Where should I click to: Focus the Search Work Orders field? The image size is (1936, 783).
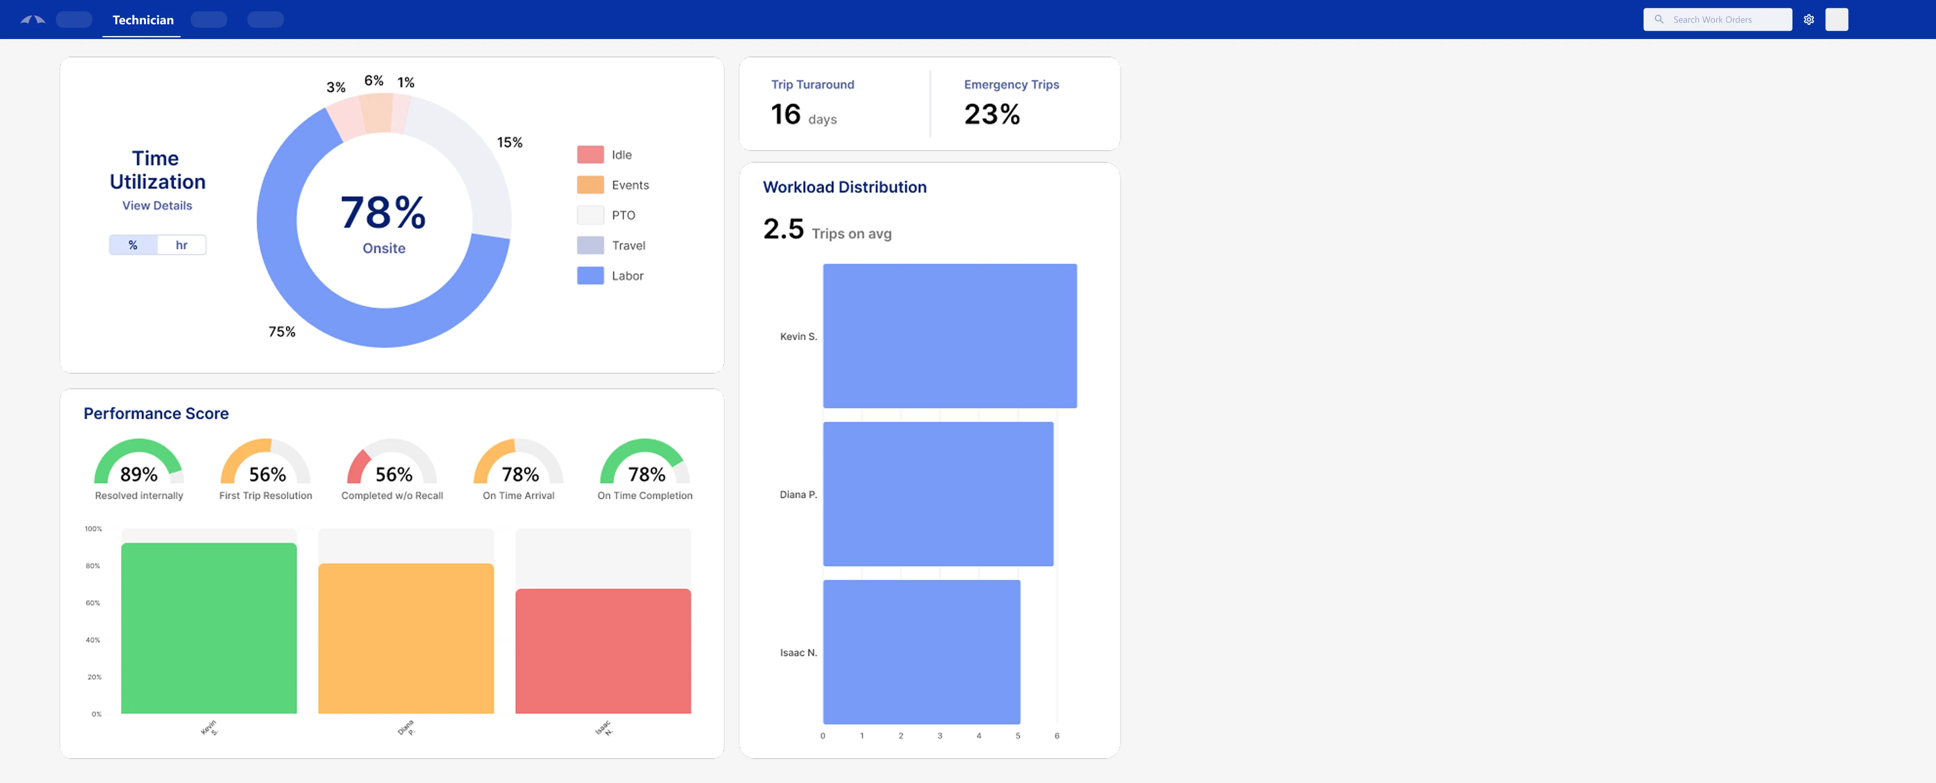[x=1717, y=20]
